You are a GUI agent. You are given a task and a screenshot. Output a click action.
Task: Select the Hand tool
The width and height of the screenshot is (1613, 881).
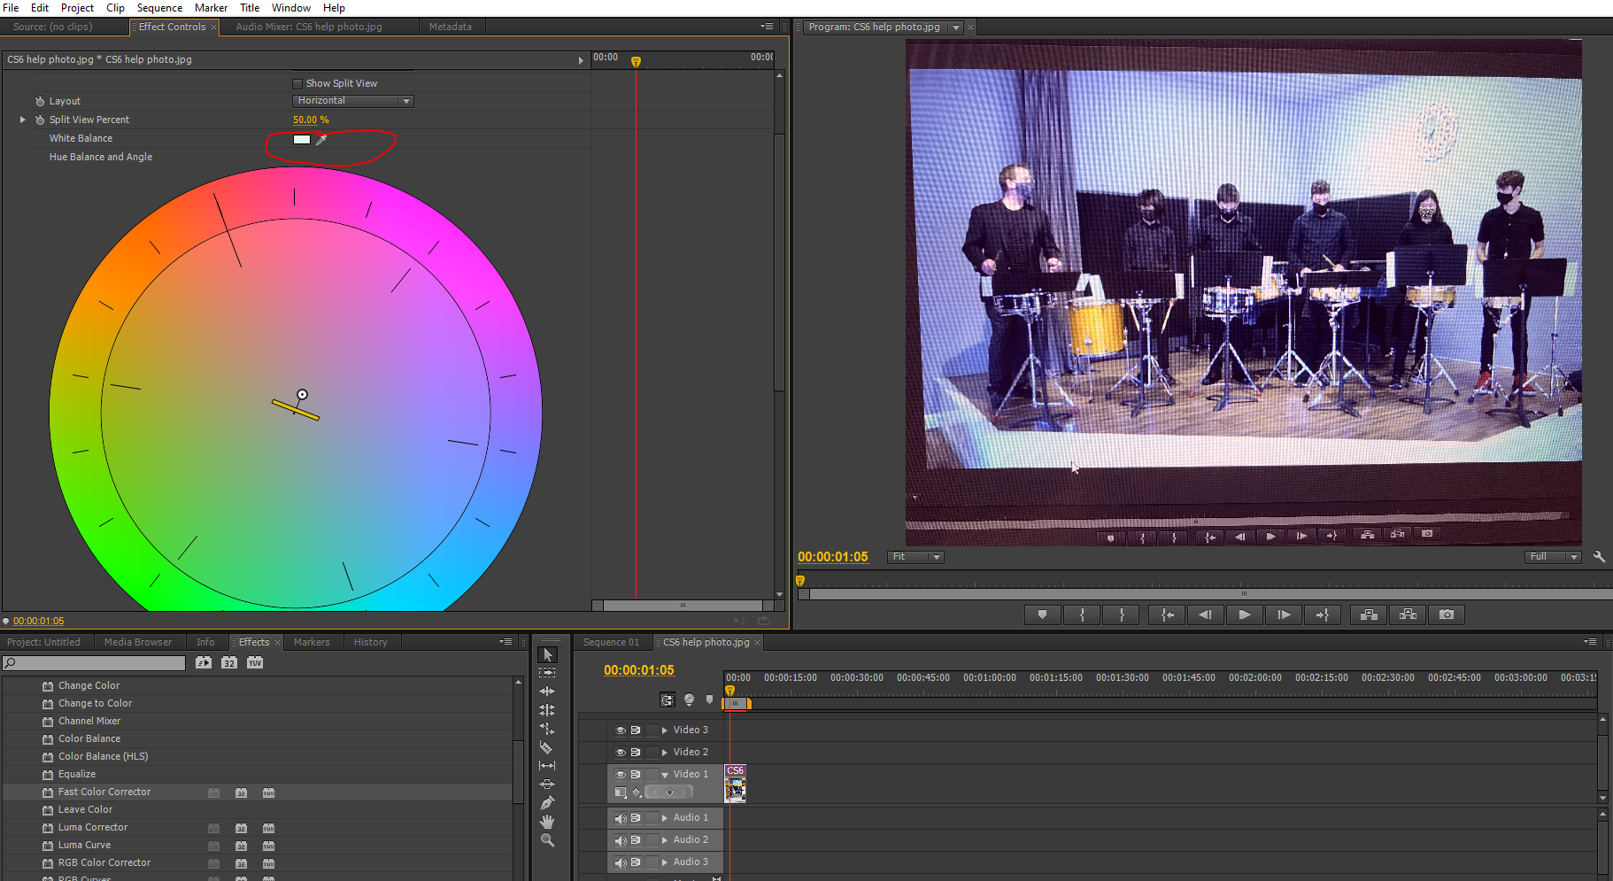547,822
